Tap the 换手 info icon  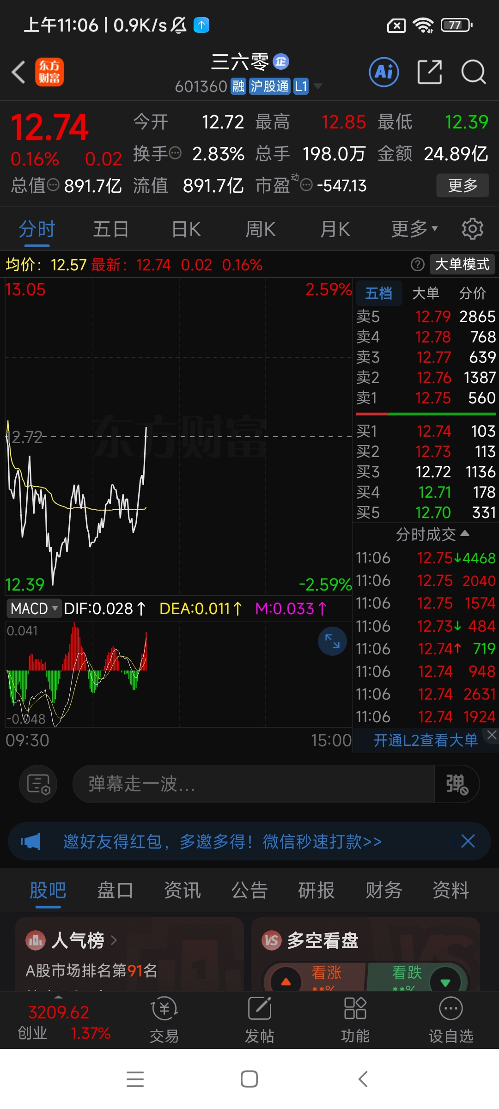pyautogui.click(x=175, y=153)
